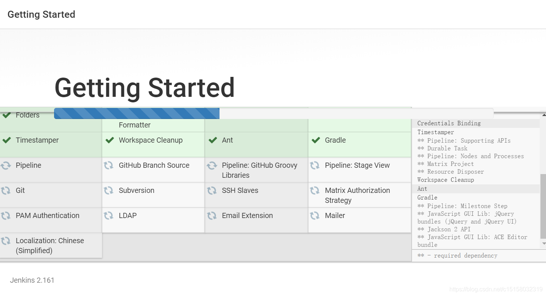Select Pipeline: Stage View plugin text

(357, 166)
